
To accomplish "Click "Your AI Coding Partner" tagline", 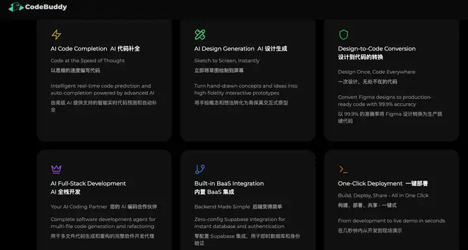I will (79, 207).
